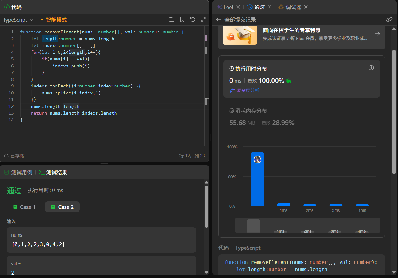Open the TypeScript language dropdown
Image resolution: width=398 pixels, height=278 pixels.
pos(18,20)
